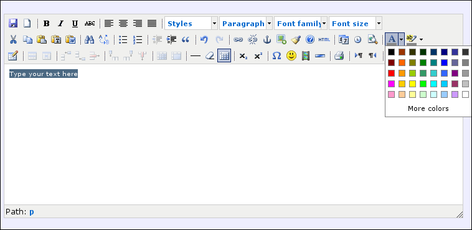472x230 pixels.
Task: Paste from clipboard
Action: coord(42,39)
